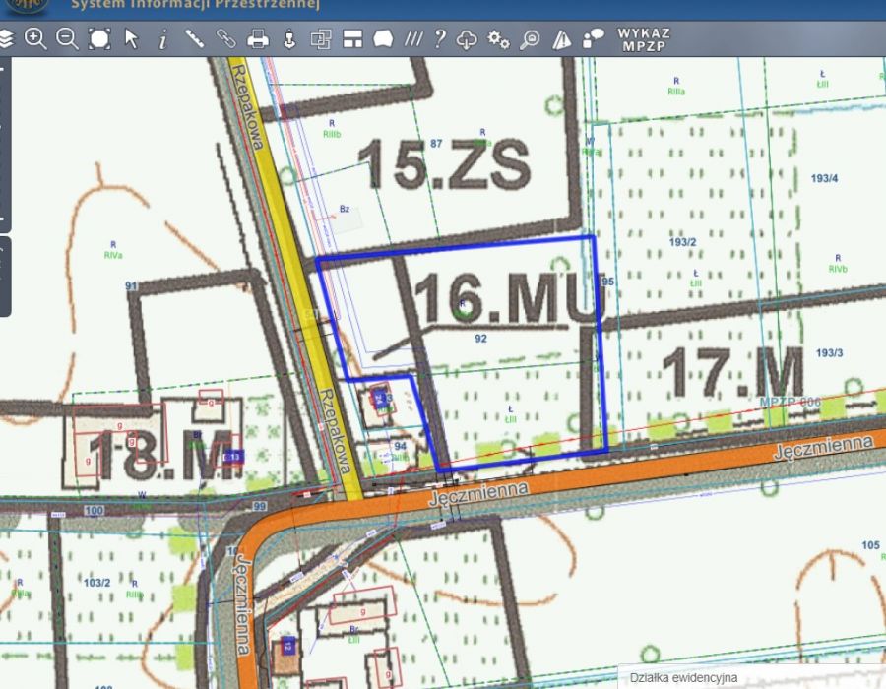Open the help question mark icon
Viewport: 886px width, 689px height.
[x=440, y=39]
